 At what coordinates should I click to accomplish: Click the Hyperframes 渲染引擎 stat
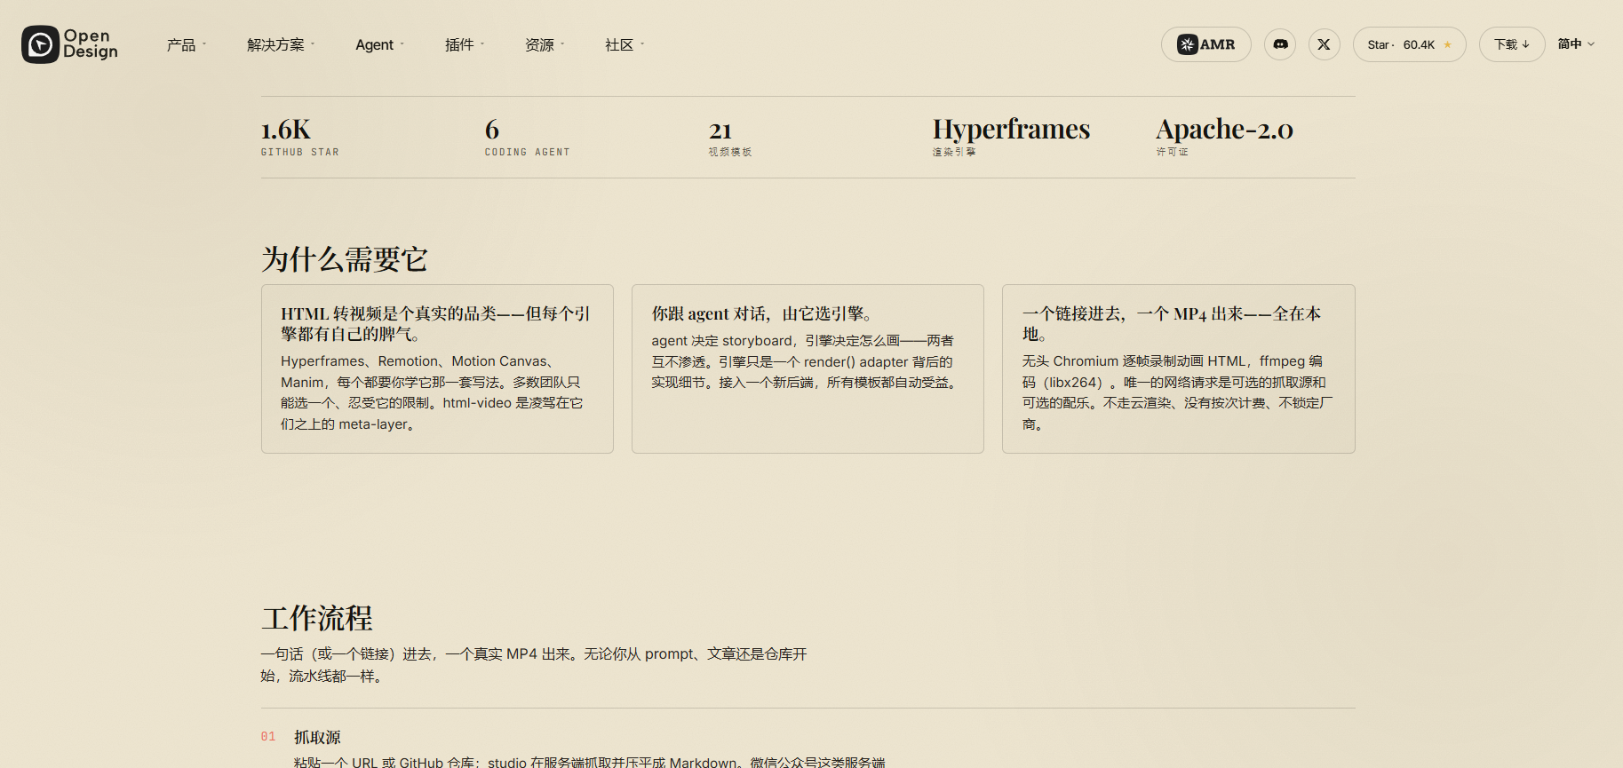click(1011, 138)
